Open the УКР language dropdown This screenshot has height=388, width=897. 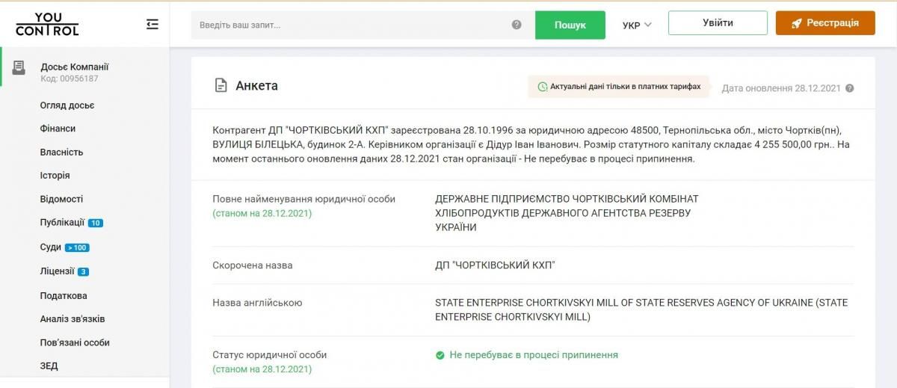tap(637, 25)
